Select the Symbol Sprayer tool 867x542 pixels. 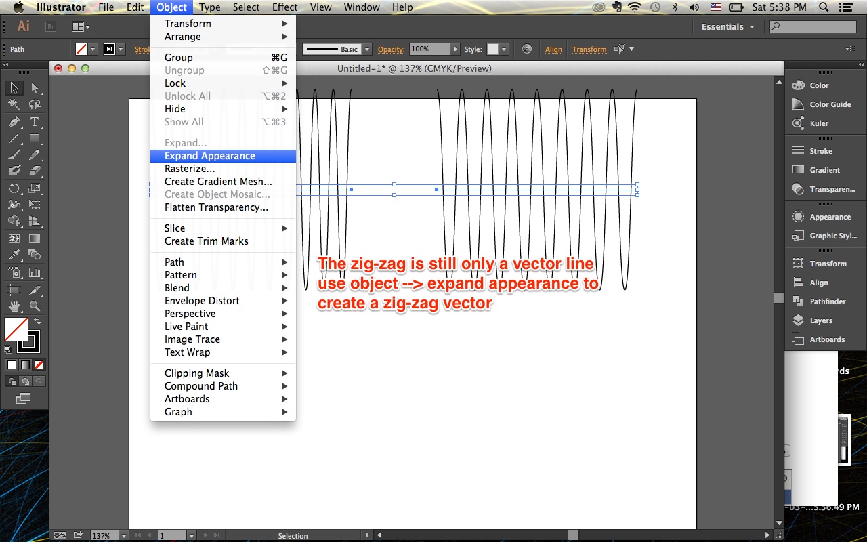pos(14,272)
